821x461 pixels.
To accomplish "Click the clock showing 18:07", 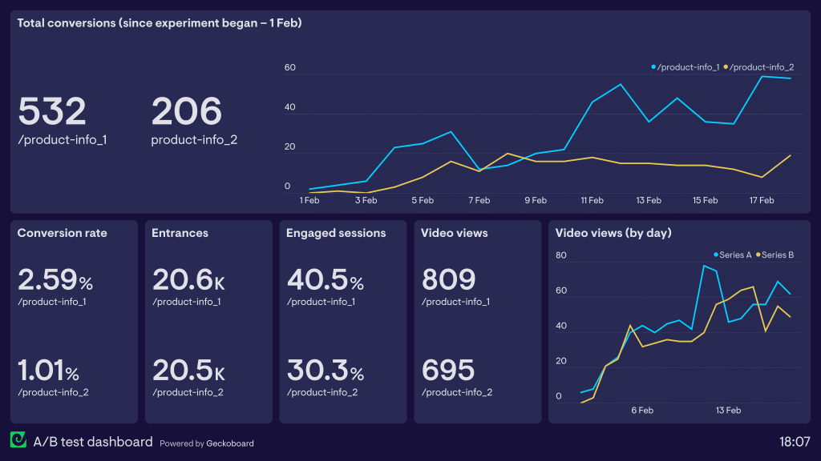I will pyautogui.click(x=795, y=441).
